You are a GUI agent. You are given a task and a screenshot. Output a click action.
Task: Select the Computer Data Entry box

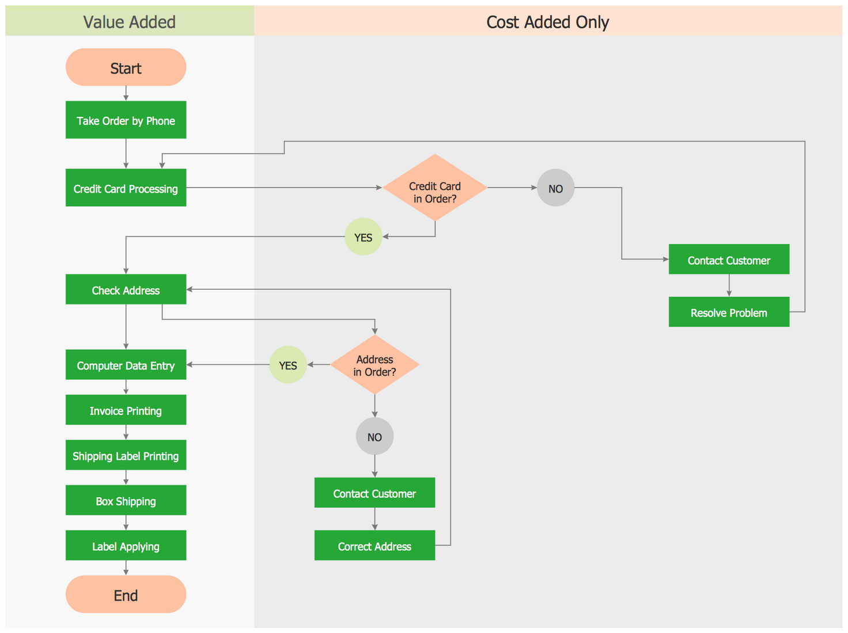(126, 365)
